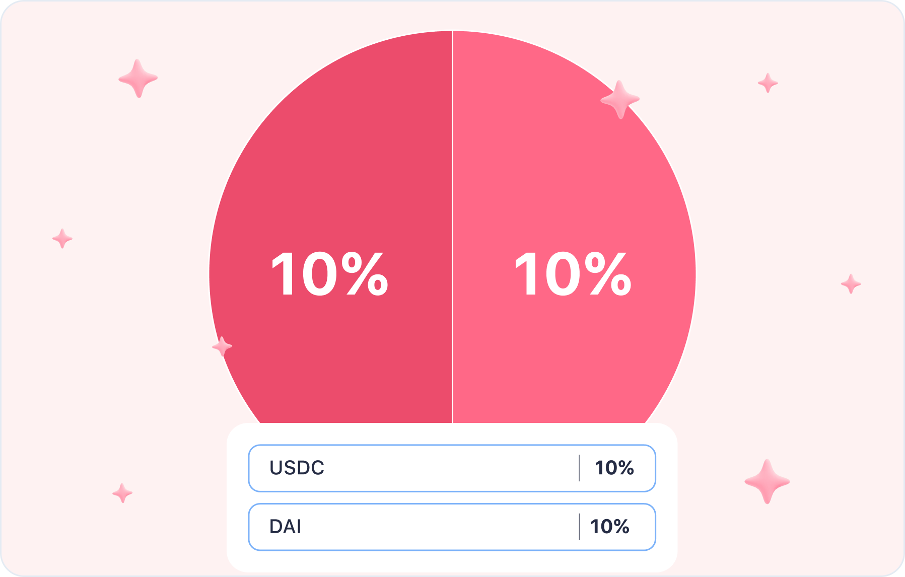Click the USDC allocation field

pyautogui.click(x=452, y=468)
